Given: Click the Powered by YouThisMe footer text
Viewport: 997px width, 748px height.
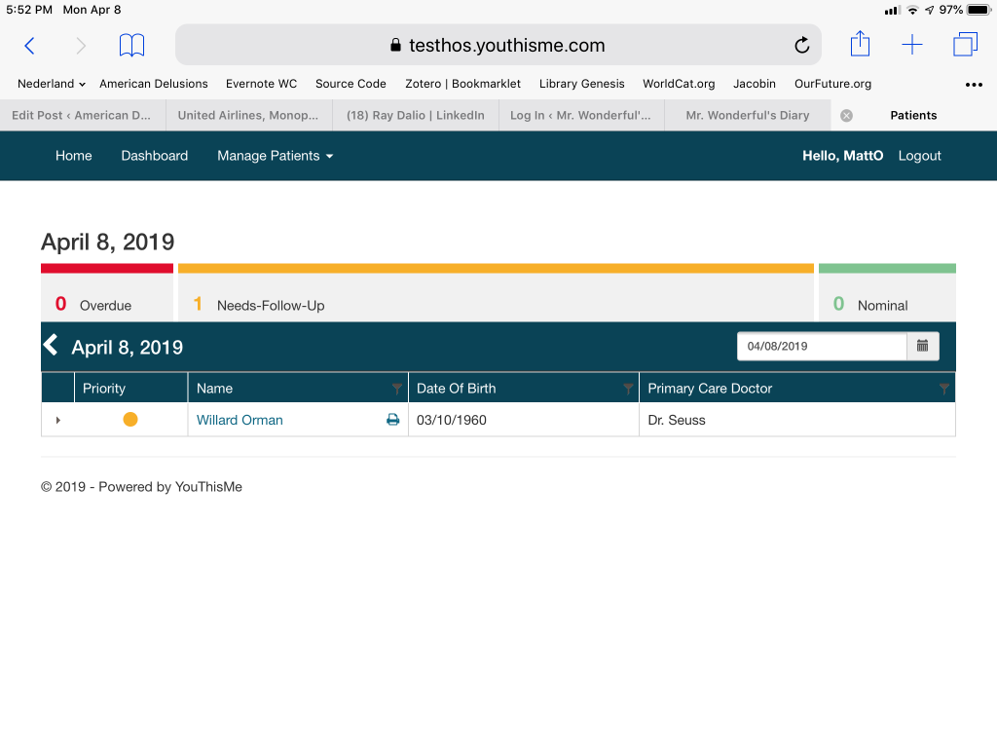Looking at the screenshot, I should pyautogui.click(x=170, y=487).
